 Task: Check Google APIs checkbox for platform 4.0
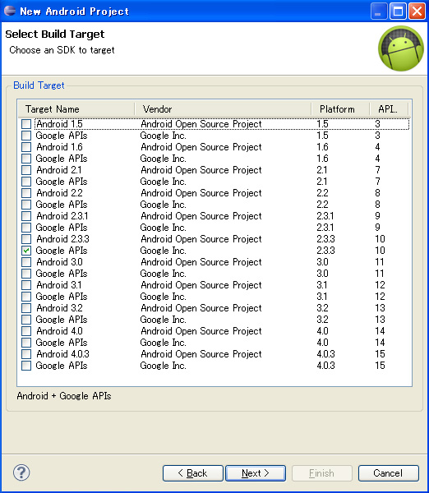pyautogui.click(x=26, y=343)
